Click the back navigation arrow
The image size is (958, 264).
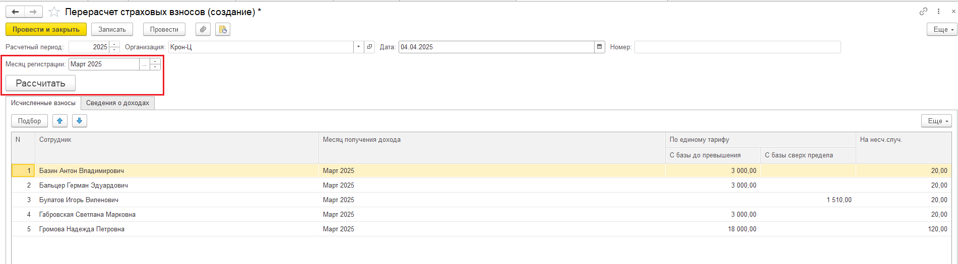point(15,12)
